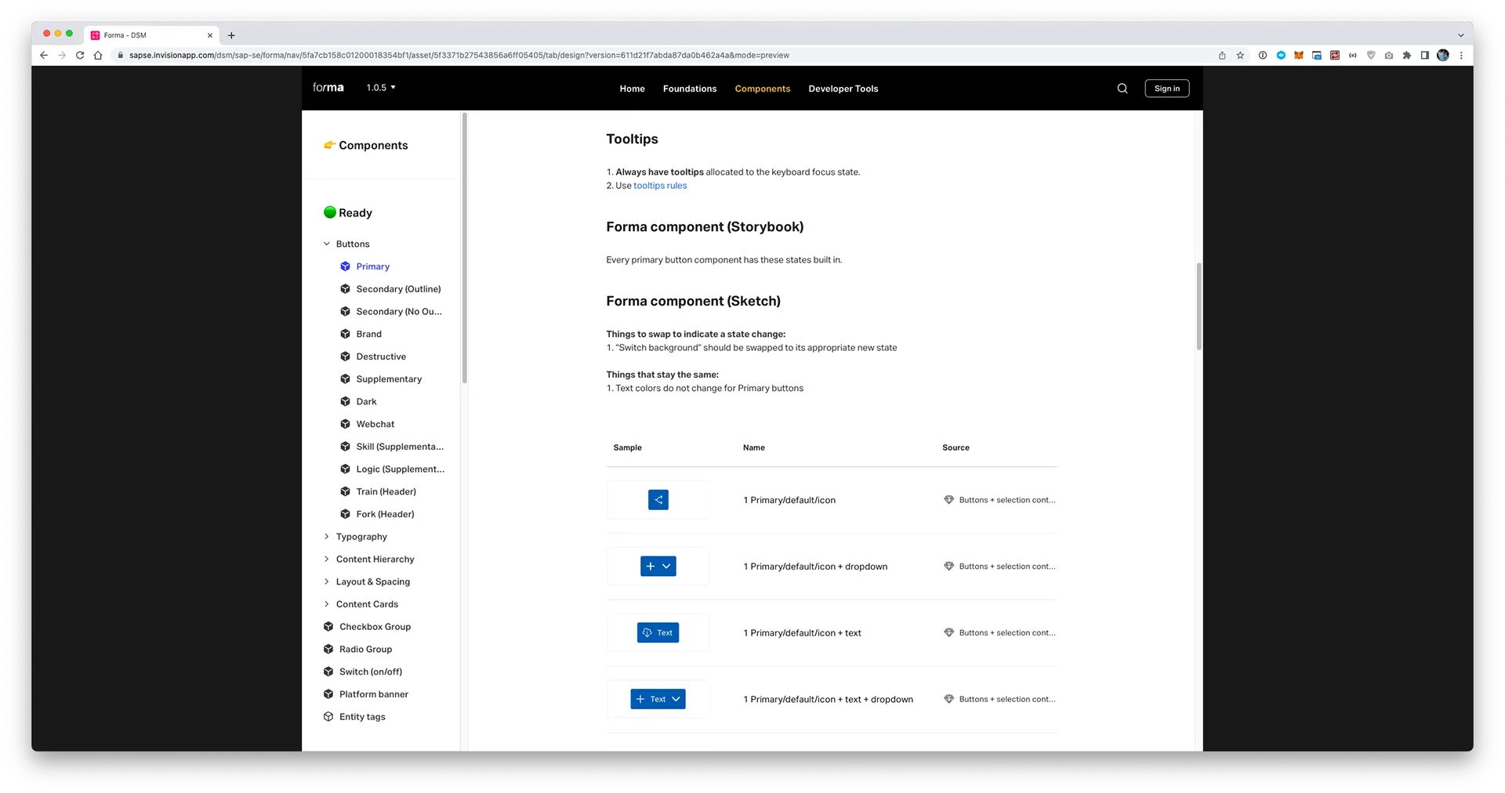Click the browser reload icon
The height and width of the screenshot is (793, 1505).
click(x=80, y=56)
